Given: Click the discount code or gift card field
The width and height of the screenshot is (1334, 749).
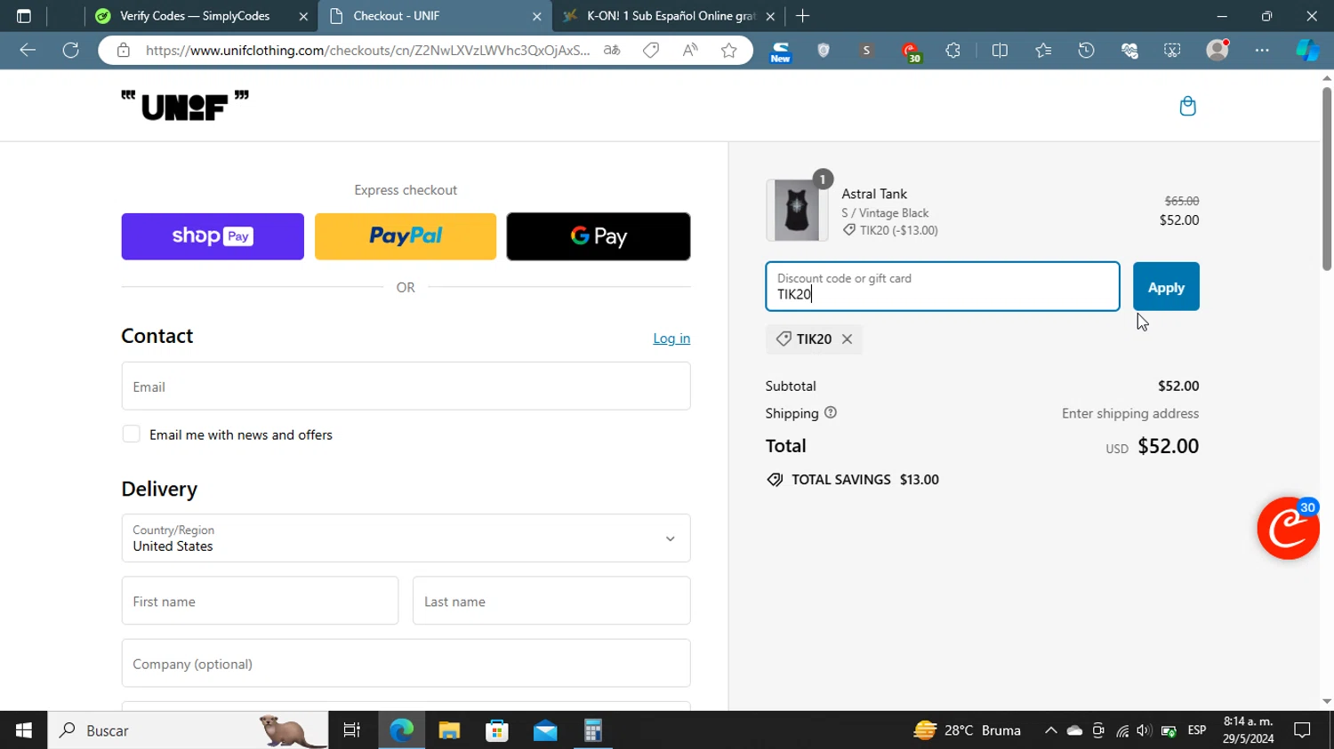Looking at the screenshot, I should (x=943, y=286).
